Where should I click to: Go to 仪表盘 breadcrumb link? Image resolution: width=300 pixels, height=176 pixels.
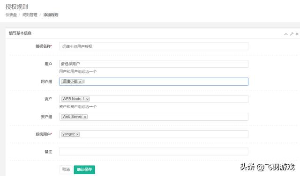click(x=11, y=15)
